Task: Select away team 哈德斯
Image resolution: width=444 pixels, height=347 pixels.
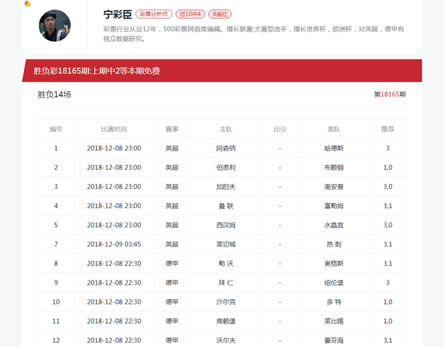Action: (334, 148)
